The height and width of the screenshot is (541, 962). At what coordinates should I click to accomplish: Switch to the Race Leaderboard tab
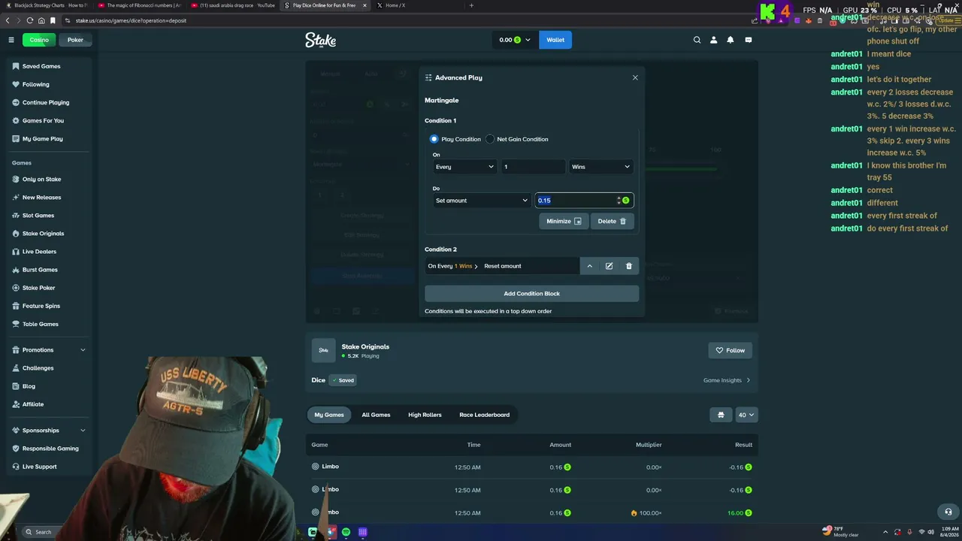tap(485, 415)
